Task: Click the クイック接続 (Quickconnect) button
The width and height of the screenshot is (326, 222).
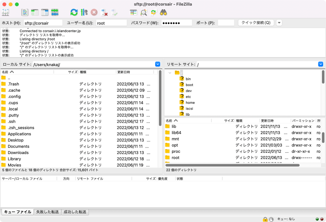Action: 256,23
